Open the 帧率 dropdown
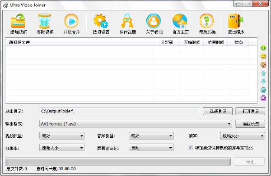Viewport: 271px width, 176px height. click(x=242, y=135)
